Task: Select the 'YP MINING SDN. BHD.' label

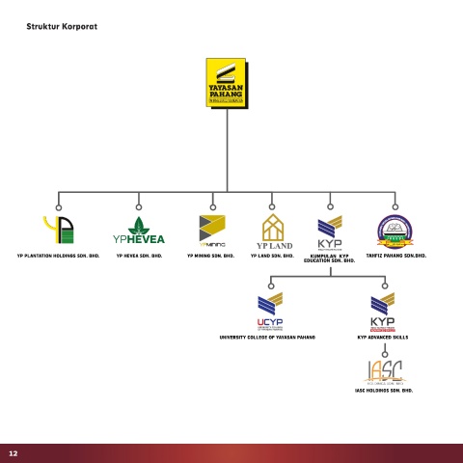Action: coord(210,256)
